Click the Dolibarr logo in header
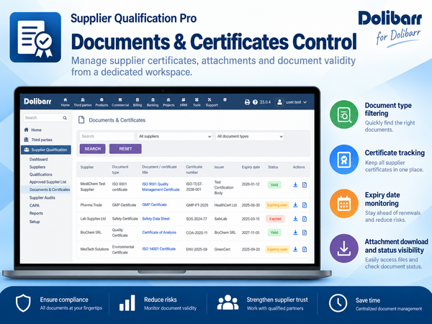 [37, 102]
